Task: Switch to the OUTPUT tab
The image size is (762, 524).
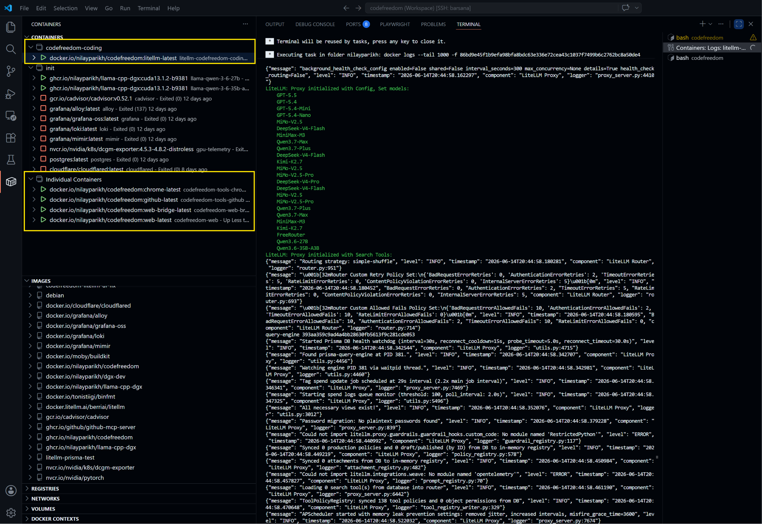Action: click(x=275, y=24)
